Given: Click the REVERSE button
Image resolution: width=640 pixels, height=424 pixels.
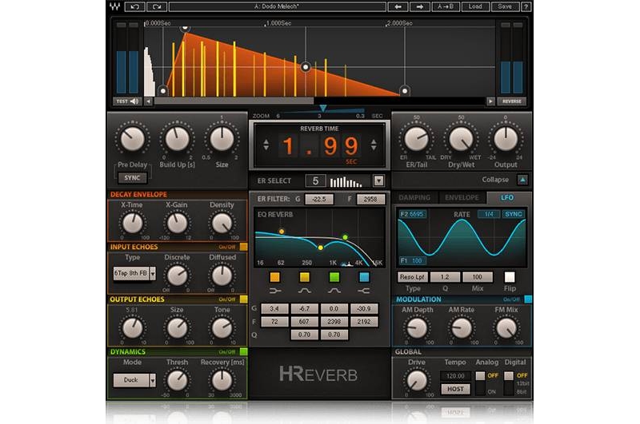Looking at the screenshot, I should (512, 101).
